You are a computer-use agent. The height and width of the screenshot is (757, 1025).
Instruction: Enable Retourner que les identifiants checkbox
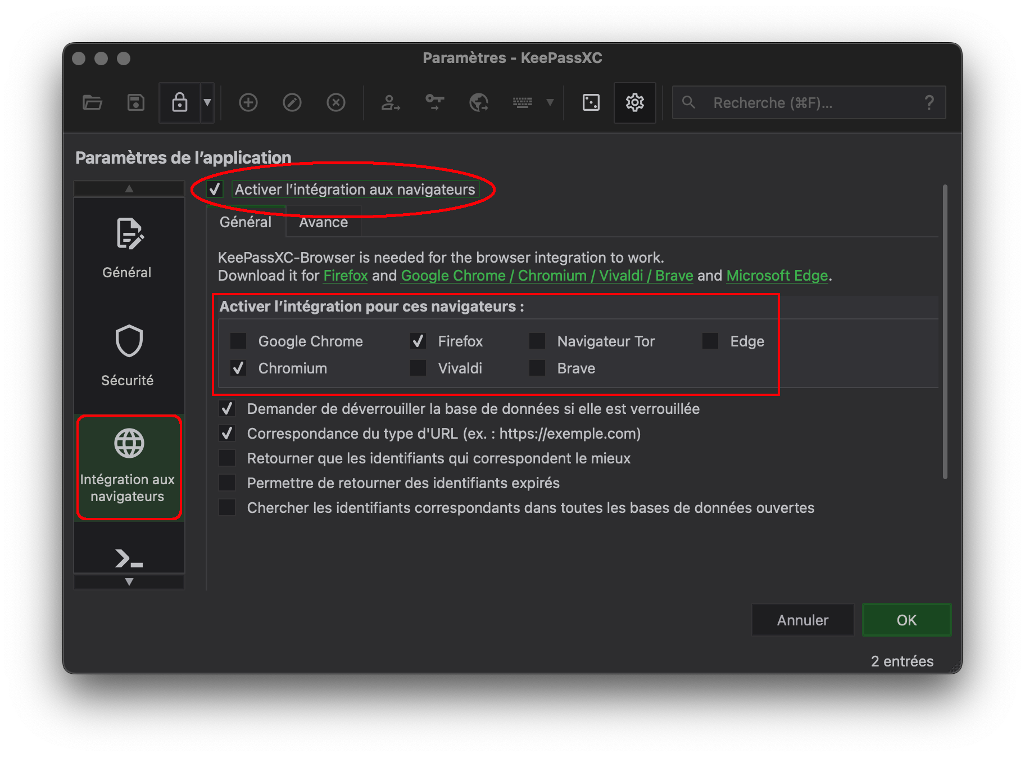pyautogui.click(x=227, y=458)
